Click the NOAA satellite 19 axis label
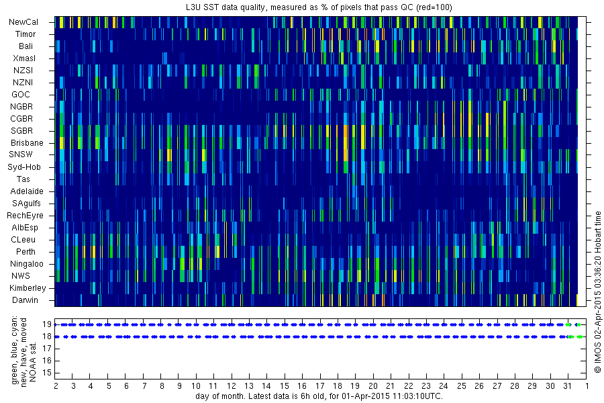Image resolution: width=604 pixels, height=403 pixels. [x=47, y=324]
